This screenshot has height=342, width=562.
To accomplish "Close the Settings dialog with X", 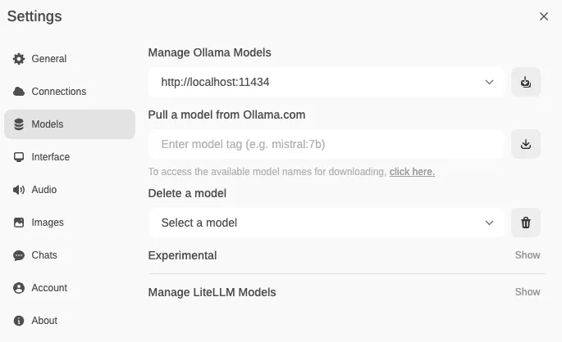I will (544, 16).
